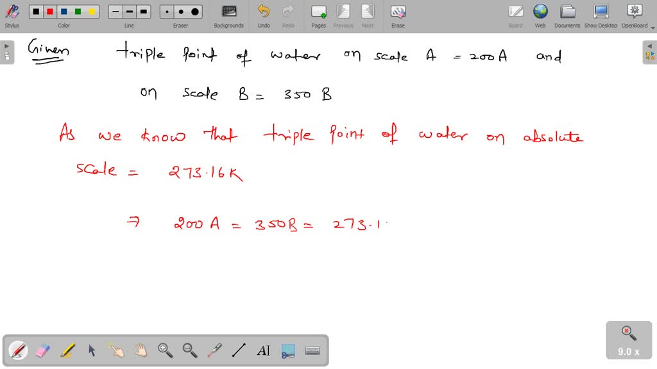Image resolution: width=657 pixels, height=369 pixels.
Task: Open the Text annotation tool
Action: click(264, 350)
